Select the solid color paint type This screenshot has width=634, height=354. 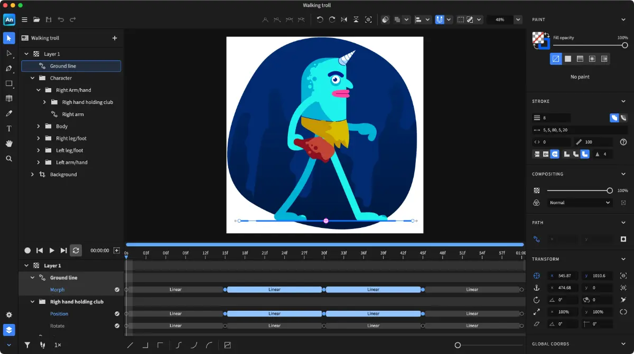pos(568,59)
